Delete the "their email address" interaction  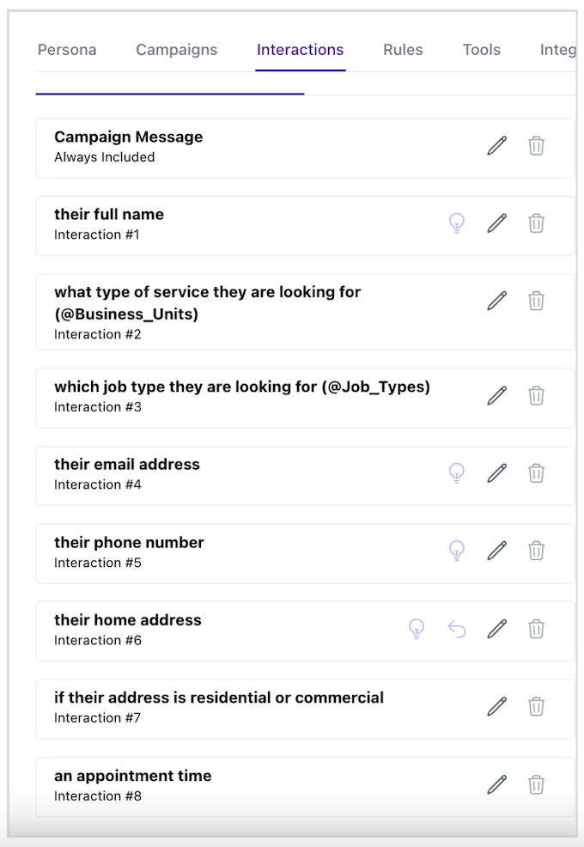[536, 473]
